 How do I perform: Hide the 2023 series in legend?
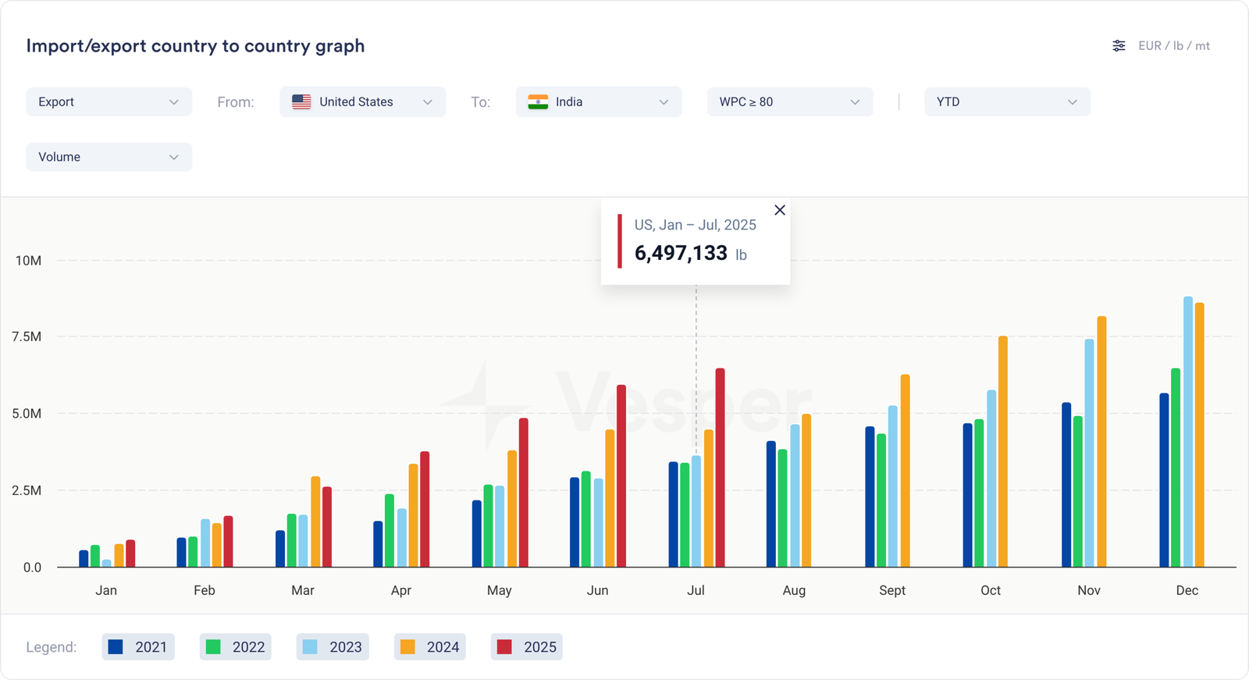point(333,647)
